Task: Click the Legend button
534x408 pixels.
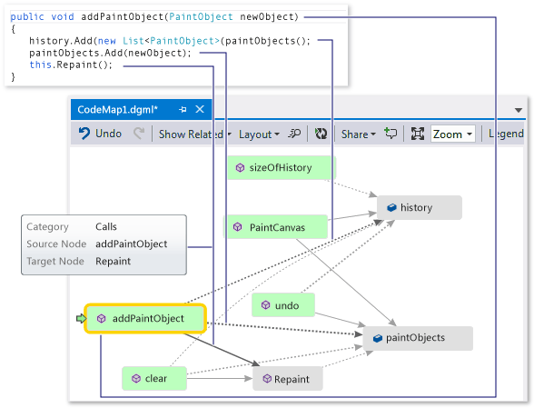Action: 506,134
